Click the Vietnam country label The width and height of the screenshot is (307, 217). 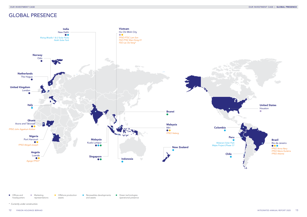point(124,29)
